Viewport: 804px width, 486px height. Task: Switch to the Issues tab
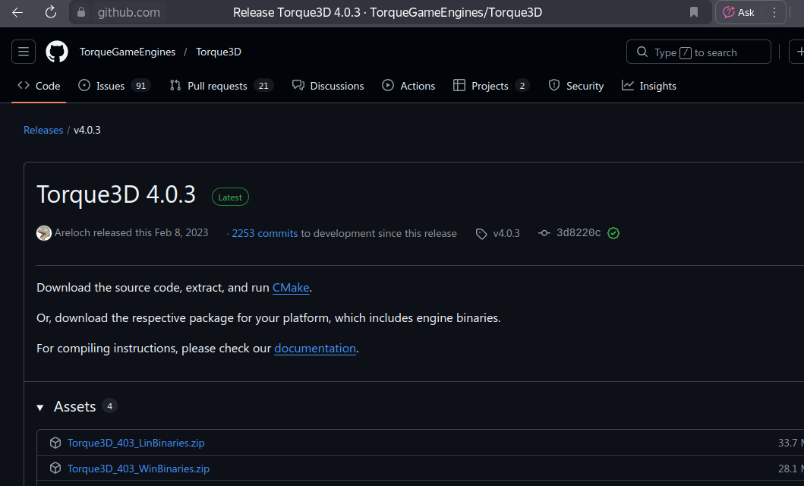click(x=114, y=86)
